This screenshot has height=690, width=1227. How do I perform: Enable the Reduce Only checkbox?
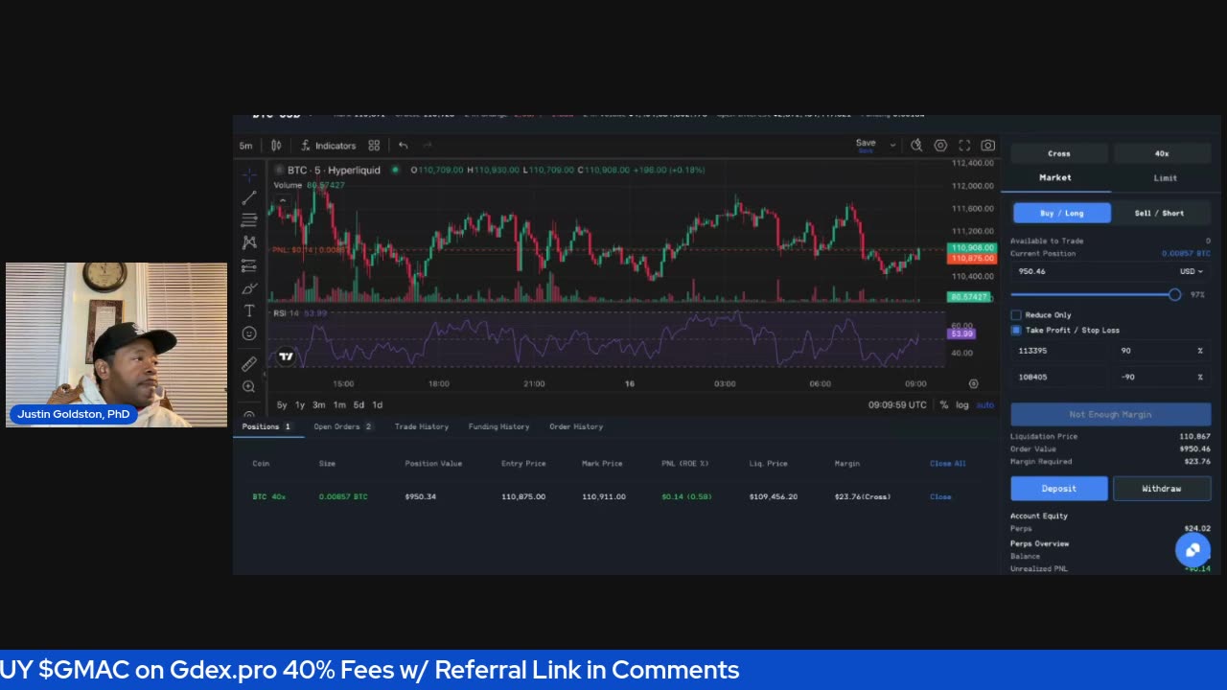click(1016, 314)
